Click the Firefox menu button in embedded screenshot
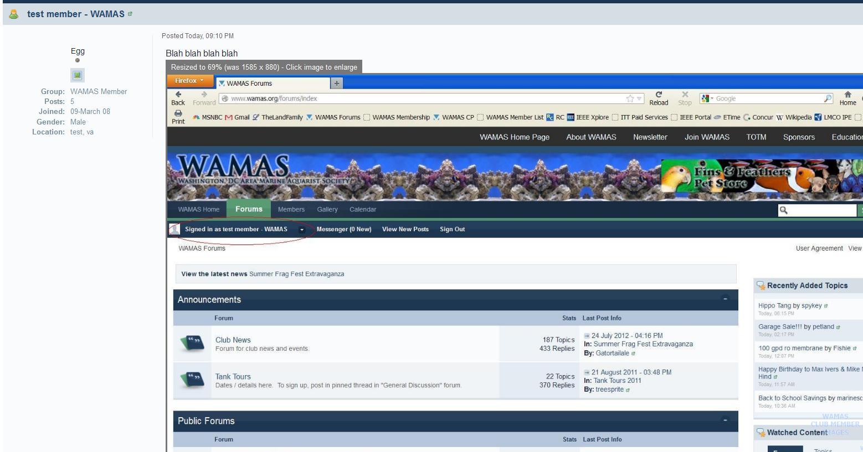This screenshot has width=863, height=452. [x=190, y=81]
